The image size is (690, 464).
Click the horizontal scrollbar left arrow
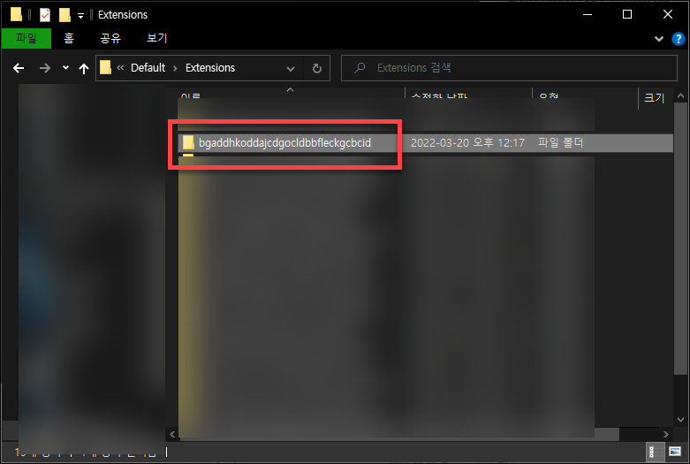172,435
